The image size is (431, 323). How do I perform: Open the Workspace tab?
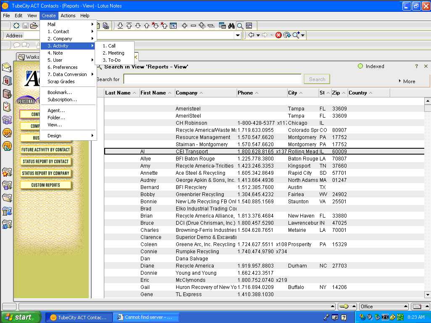click(28, 57)
